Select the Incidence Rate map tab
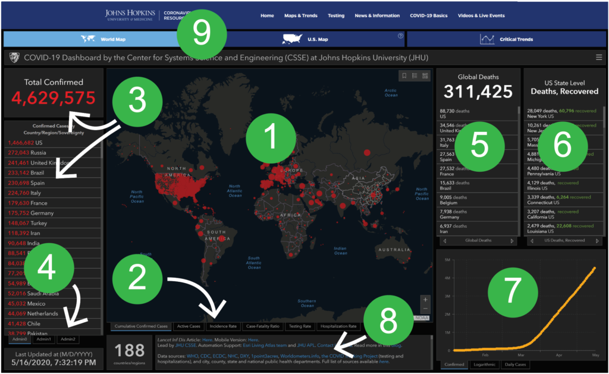609x374 pixels. click(223, 326)
